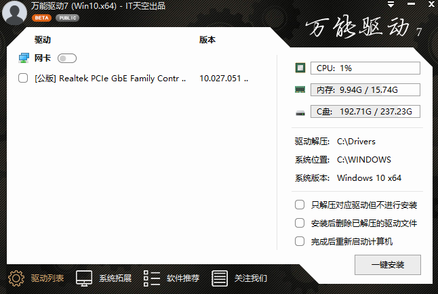Check the Realtek PCIe GbE driver checkbox

(x=23, y=78)
